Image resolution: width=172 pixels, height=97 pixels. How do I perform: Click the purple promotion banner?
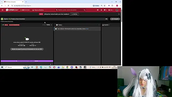coord(27,61)
